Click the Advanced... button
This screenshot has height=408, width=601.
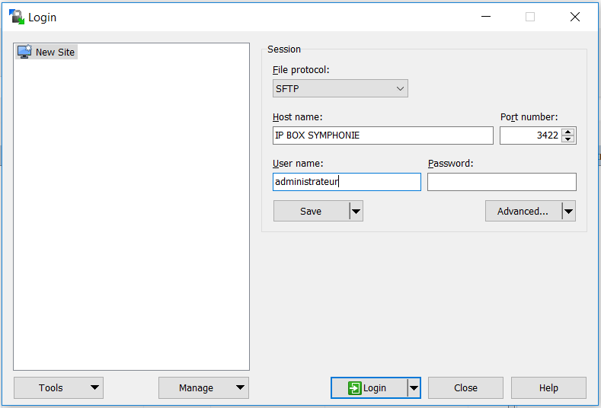(523, 212)
